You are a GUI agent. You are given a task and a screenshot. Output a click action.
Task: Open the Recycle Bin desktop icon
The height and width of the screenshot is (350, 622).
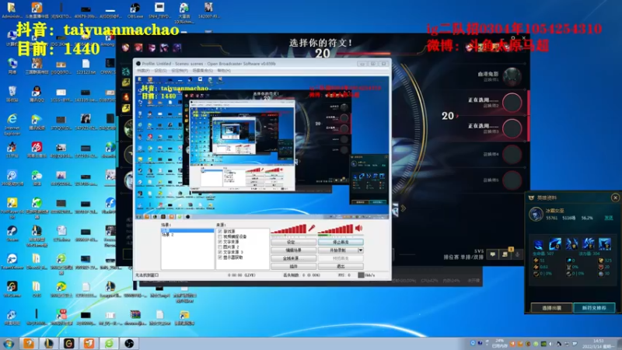12,94
